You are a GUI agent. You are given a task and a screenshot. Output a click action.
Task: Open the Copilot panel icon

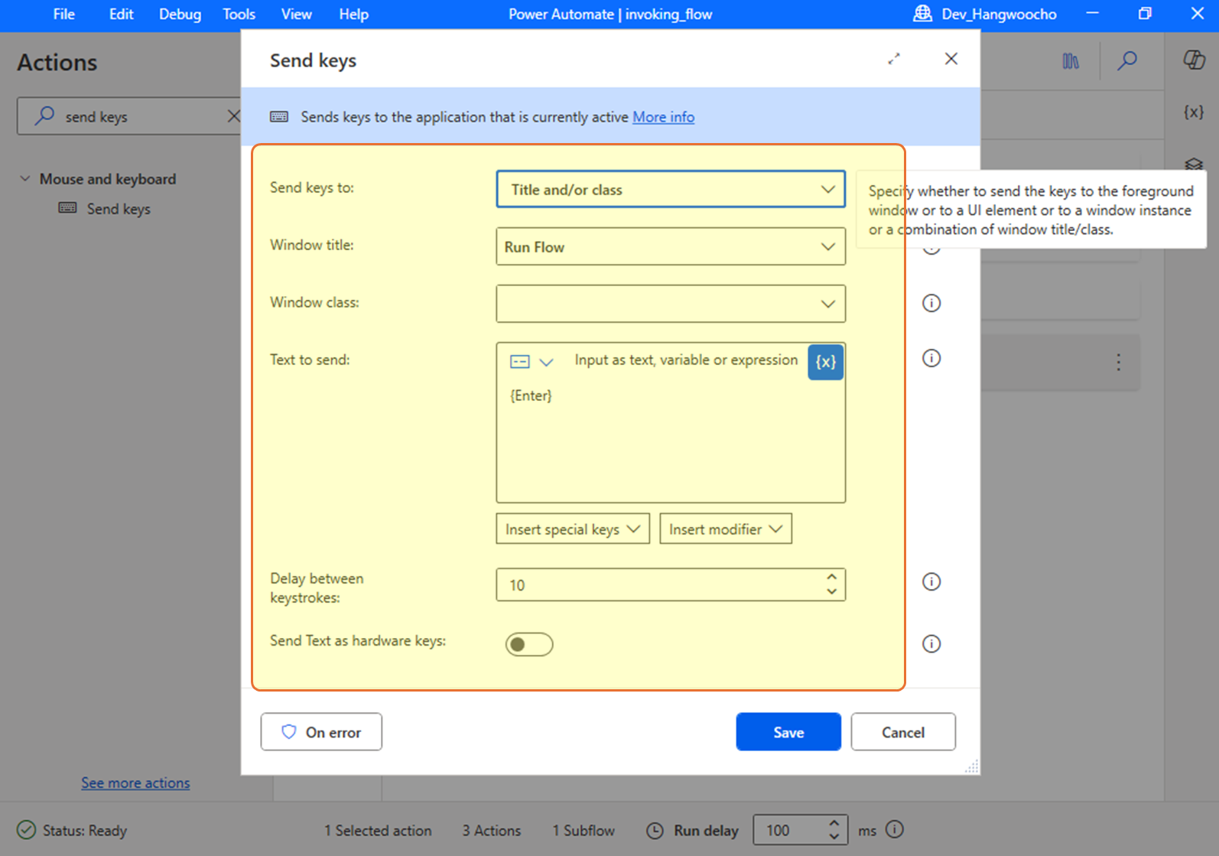(x=1194, y=60)
